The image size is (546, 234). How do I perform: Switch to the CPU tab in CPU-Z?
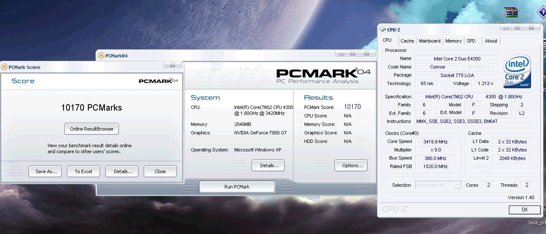(387, 40)
